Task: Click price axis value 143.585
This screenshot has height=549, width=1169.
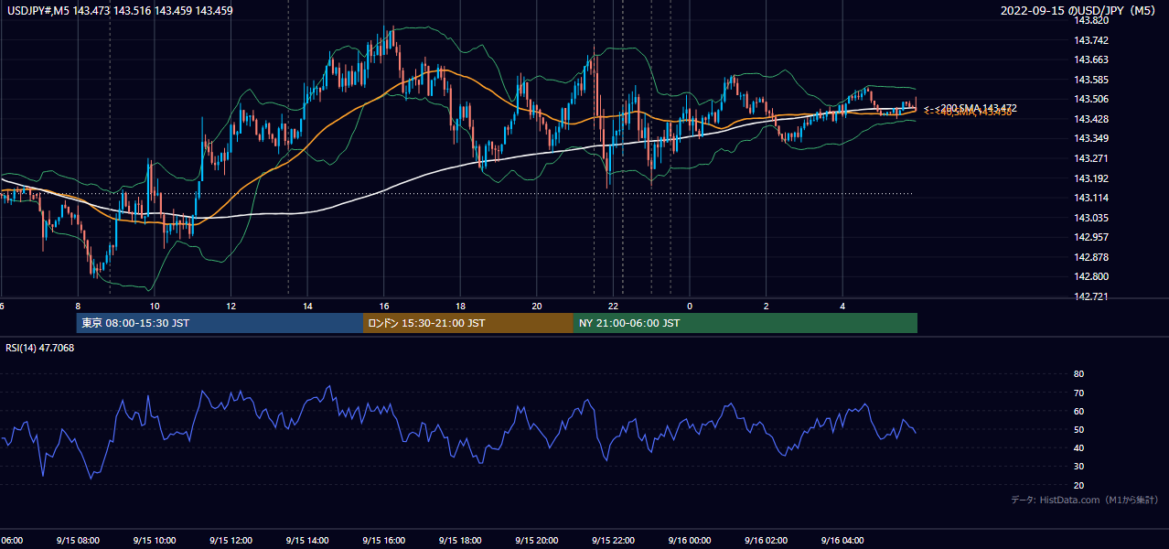Action: pos(1090,80)
